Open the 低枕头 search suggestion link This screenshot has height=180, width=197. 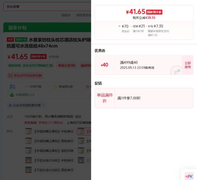coord(66,15)
